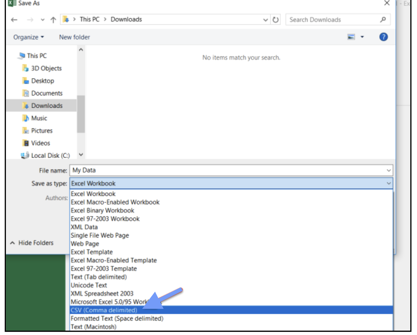
Task: Select This PC in the sidebar
Action: [x=37, y=56]
